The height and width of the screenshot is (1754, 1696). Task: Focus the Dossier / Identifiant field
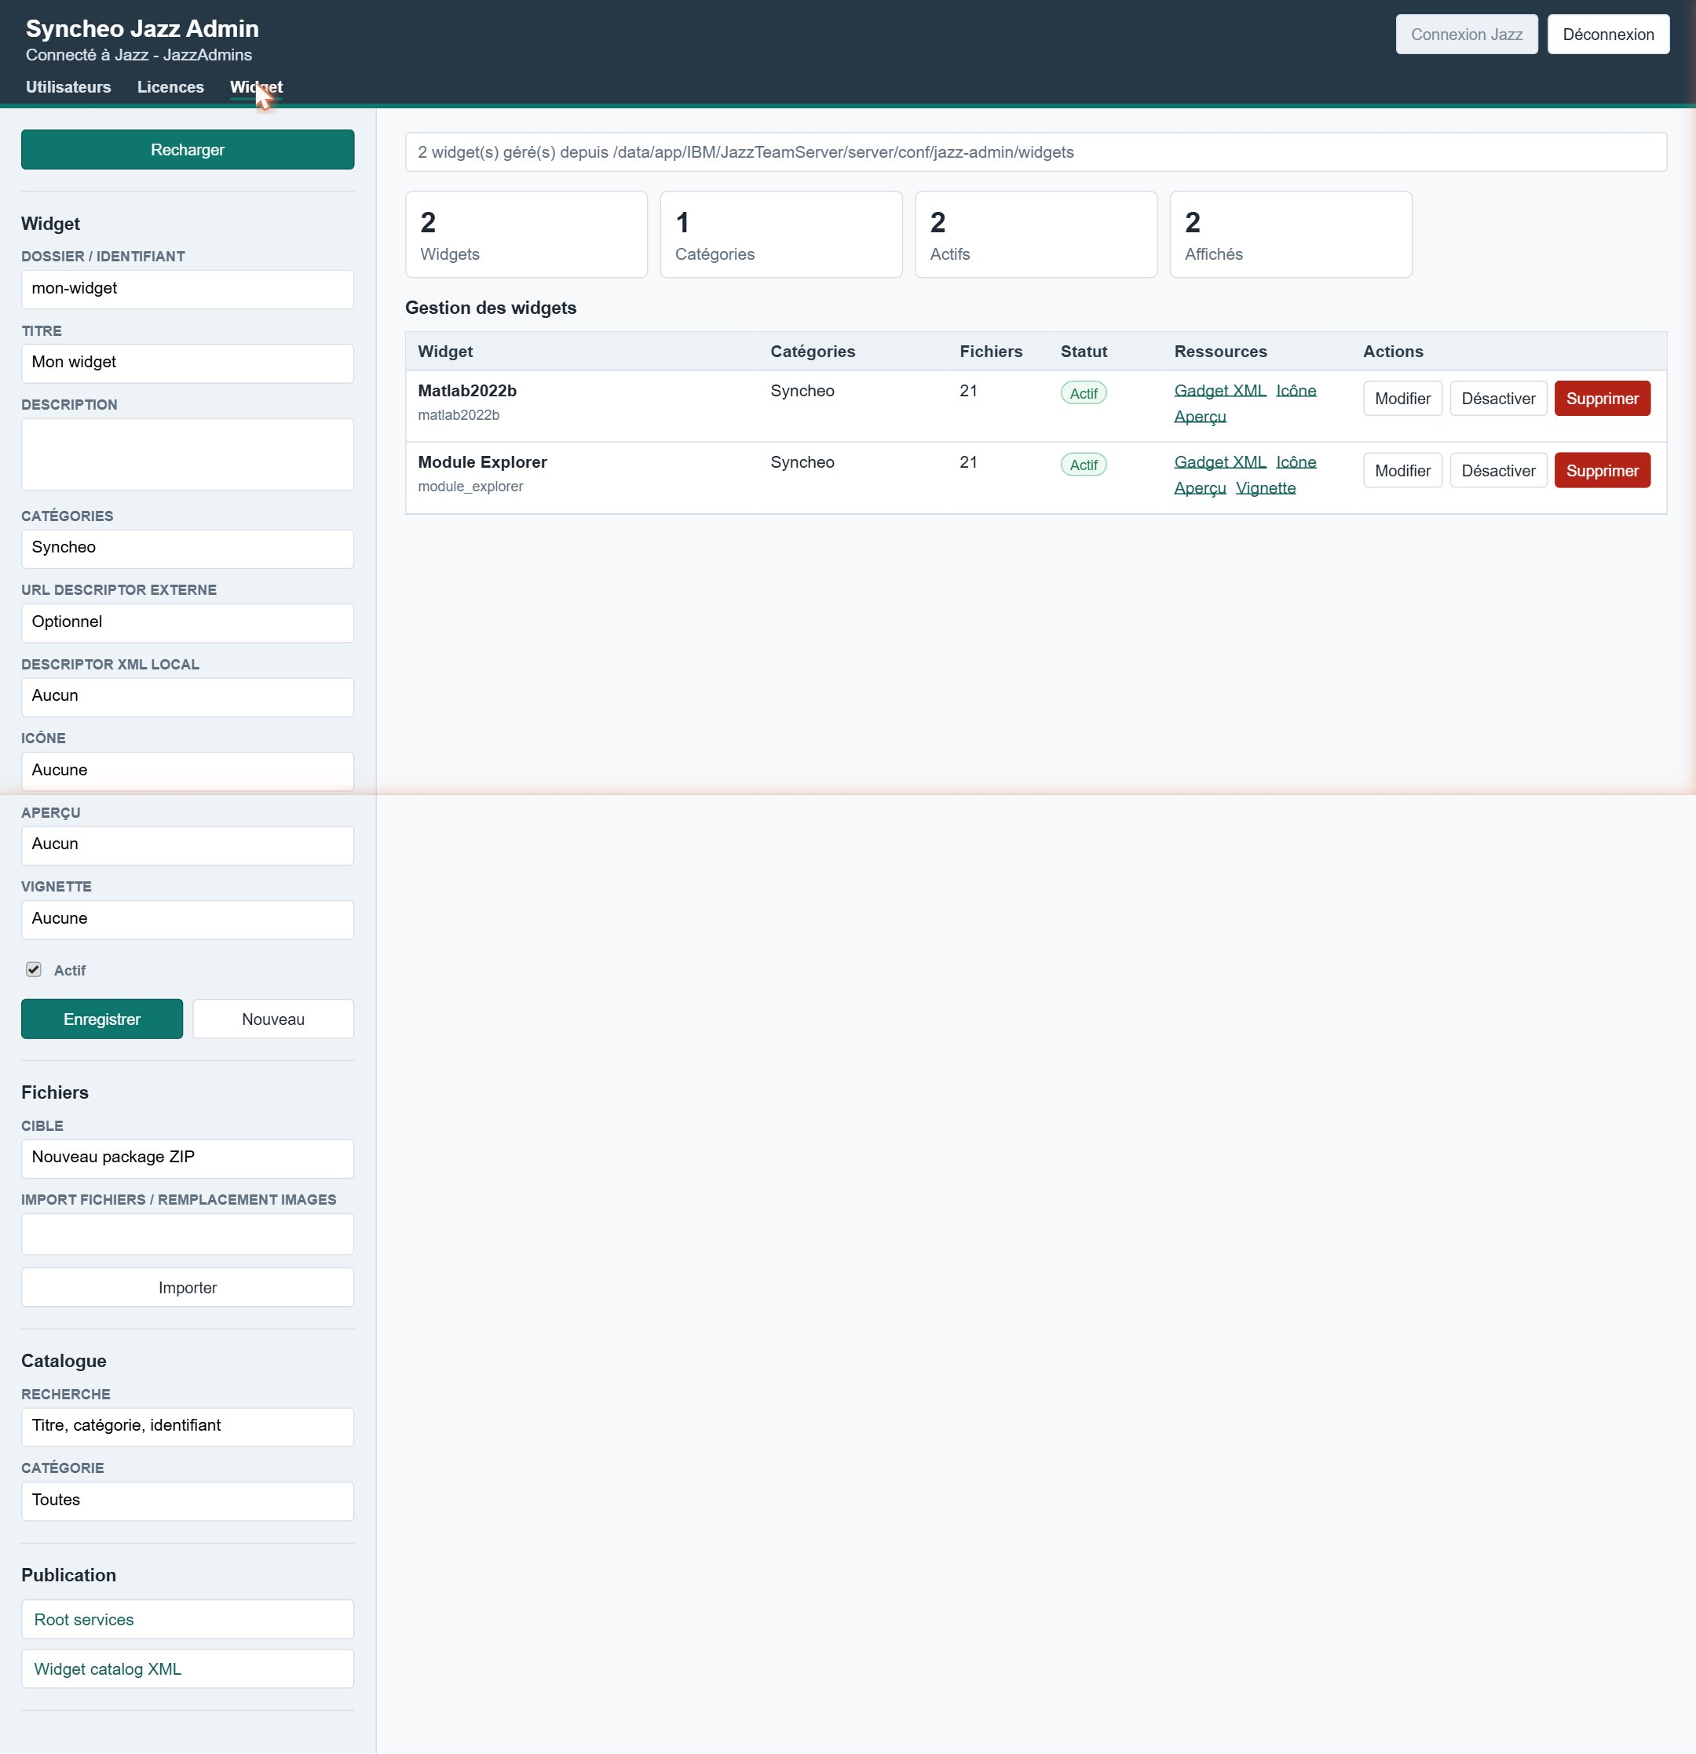tap(187, 289)
